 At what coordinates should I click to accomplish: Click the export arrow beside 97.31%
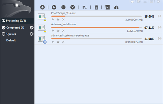(x=160, y=27)
